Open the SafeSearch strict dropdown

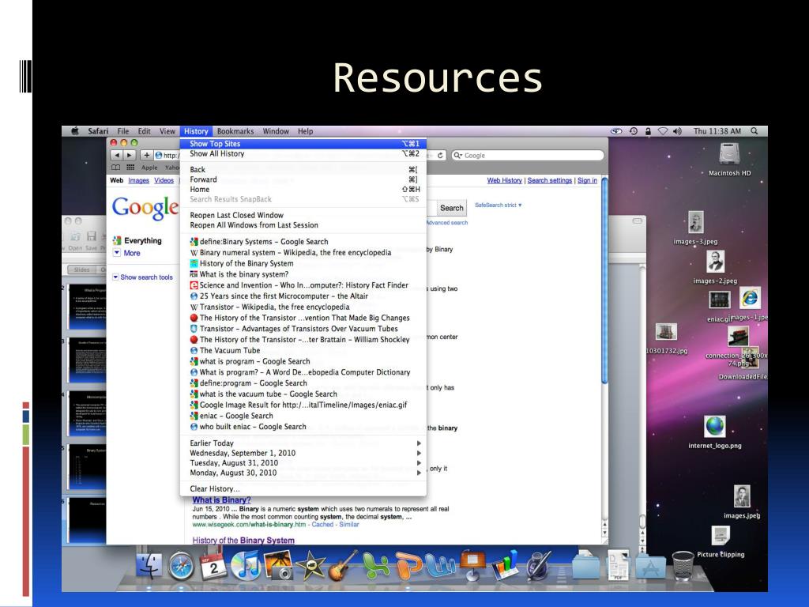coord(499,205)
